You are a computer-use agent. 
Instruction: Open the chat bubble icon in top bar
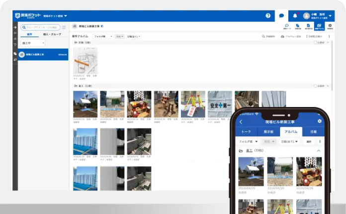coord(281,16)
